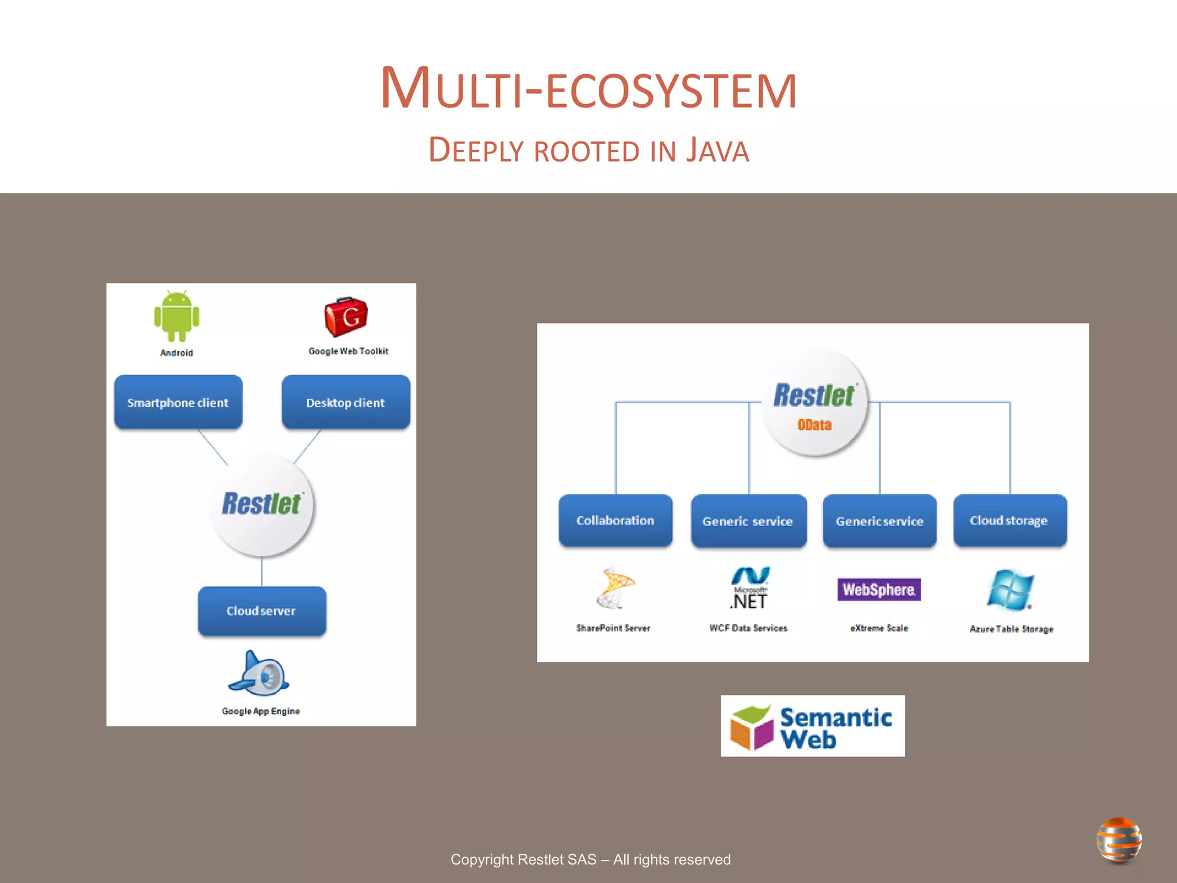Click the 'SharePoint Server' caption
The image size is (1177, 883).
click(613, 628)
